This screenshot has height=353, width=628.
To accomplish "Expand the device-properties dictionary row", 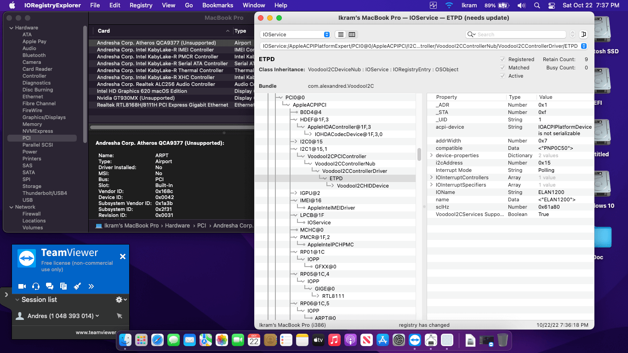I will coord(431,155).
